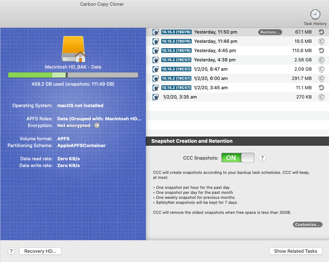329x262 pixels.
Task: Select the 1/2/20, 8:47 am snapshot text
Action: [211, 69]
